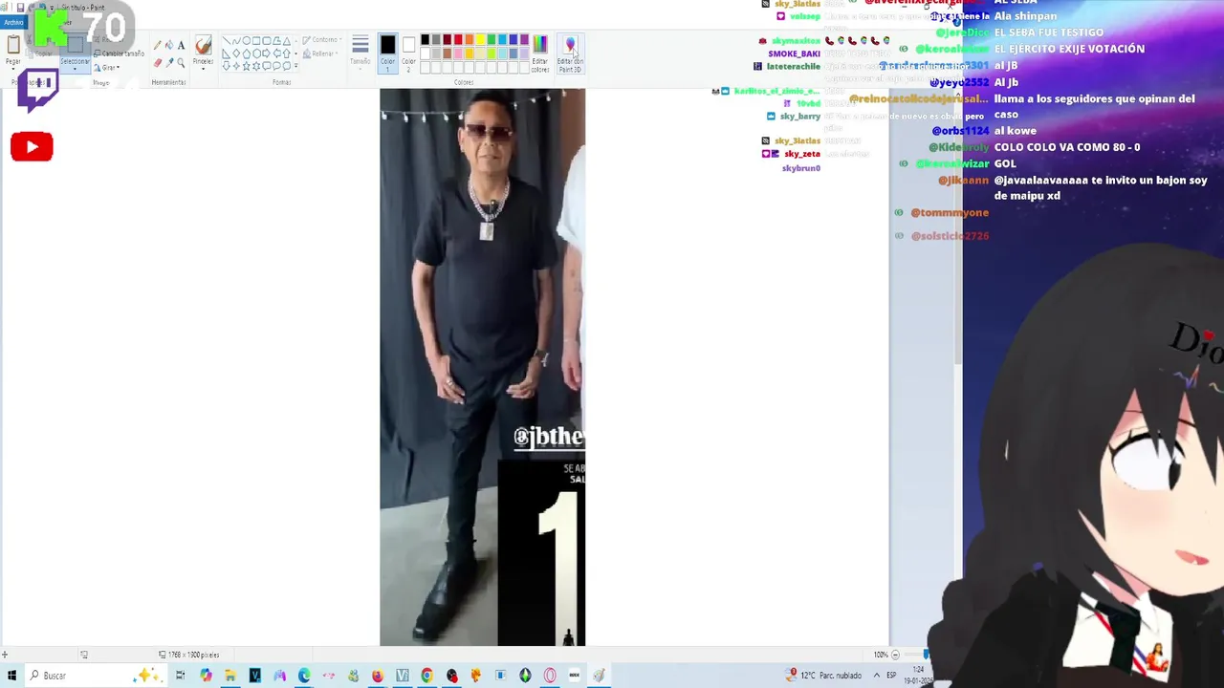Open the Archivo menu in Paint

click(x=13, y=22)
